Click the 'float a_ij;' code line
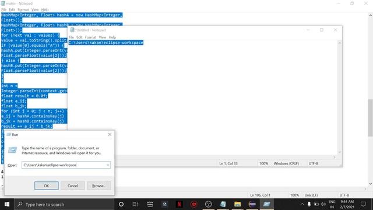The image size is (373, 210). point(14,101)
